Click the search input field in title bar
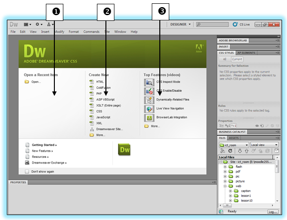The height and width of the screenshot is (220, 287). tap(212, 24)
